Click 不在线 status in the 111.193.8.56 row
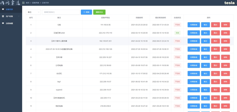237x112 pixels. (x=177, y=25)
